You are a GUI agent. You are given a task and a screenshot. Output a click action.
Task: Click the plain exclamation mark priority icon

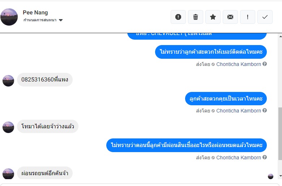pos(248,17)
